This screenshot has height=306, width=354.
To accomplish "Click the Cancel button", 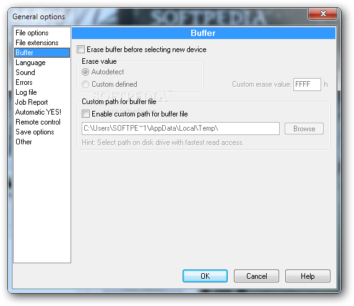I will click(x=256, y=276).
